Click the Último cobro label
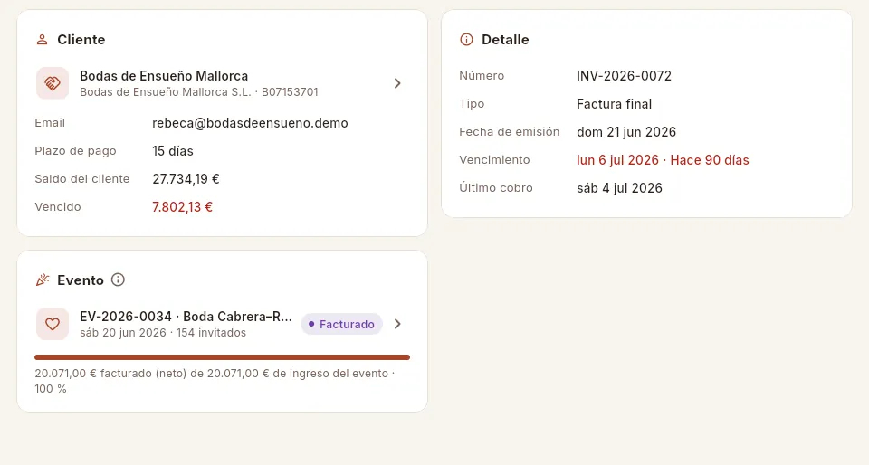Viewport: 869px width, 465px height. pyautogui.click(x=496, y=188)
